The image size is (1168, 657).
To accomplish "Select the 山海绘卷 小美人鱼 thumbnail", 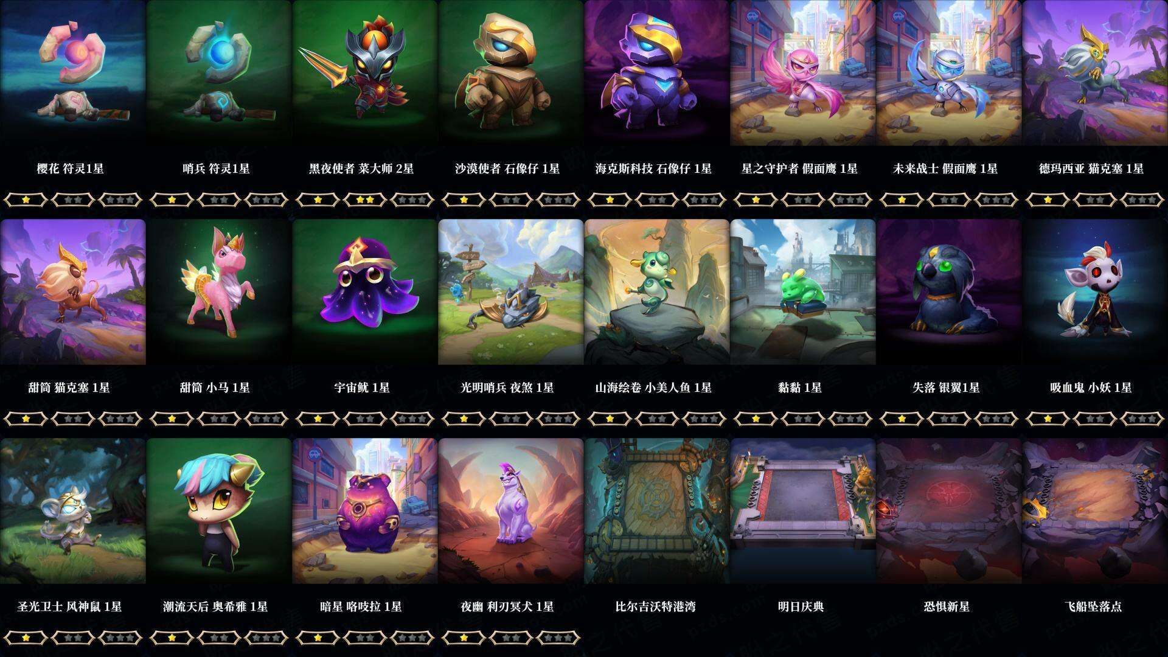I will (656, 292).
